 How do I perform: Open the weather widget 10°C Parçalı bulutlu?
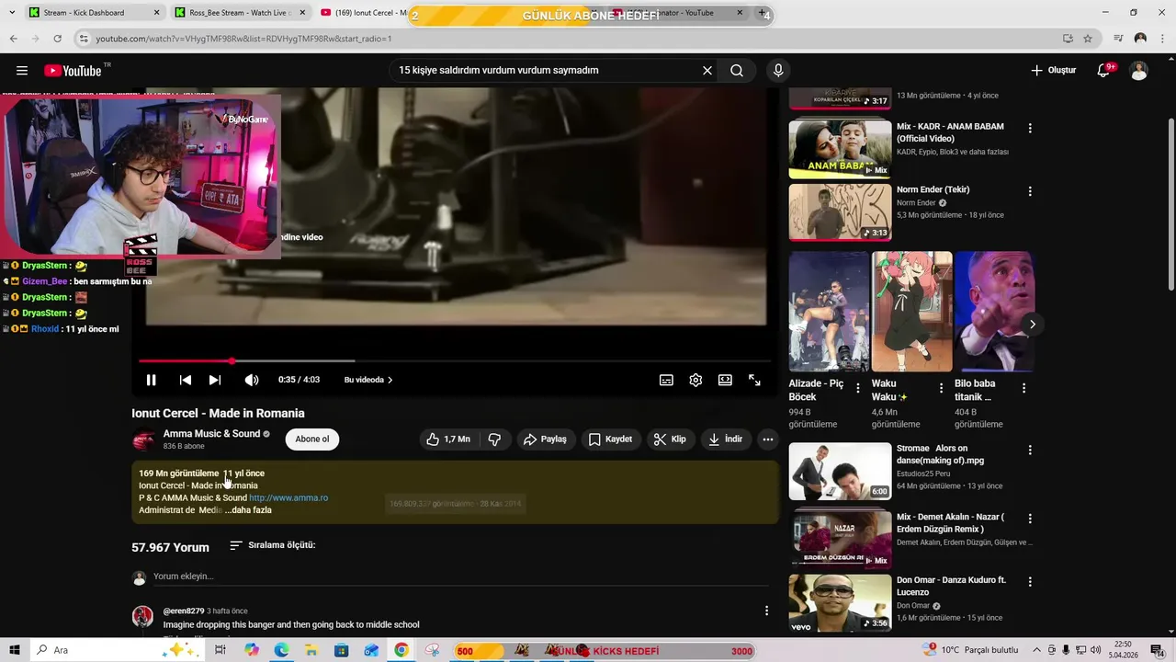pyautogui.click(x=970, y=650)
